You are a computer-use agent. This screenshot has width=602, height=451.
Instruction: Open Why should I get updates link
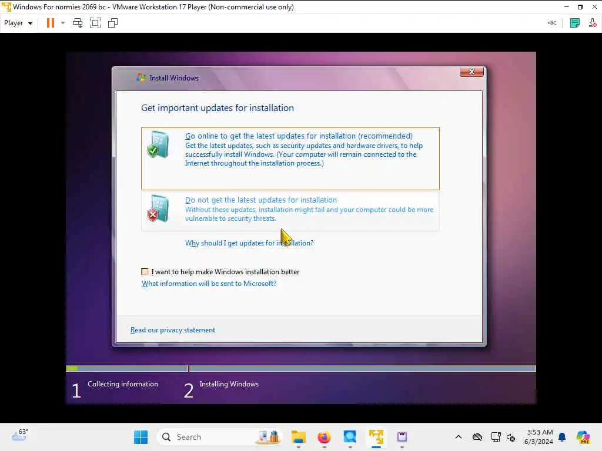249,243
